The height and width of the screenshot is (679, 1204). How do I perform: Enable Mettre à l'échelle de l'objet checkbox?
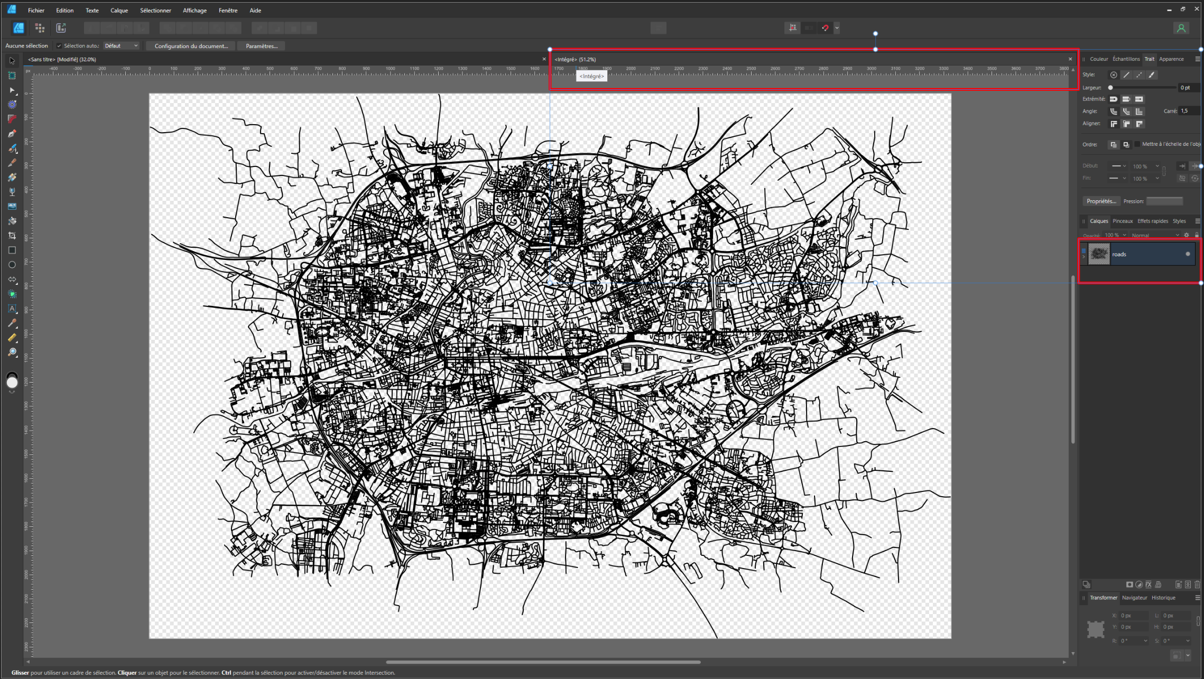click(1137, 144)
